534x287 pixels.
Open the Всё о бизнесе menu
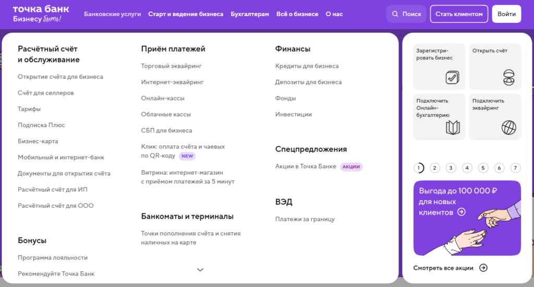point(297,14)
